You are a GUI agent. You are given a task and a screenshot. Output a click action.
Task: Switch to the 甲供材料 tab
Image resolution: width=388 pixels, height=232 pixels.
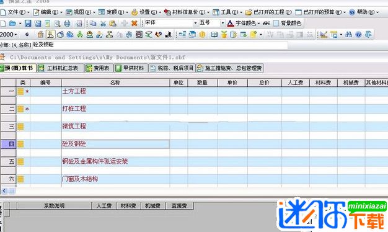coord(131,68)
